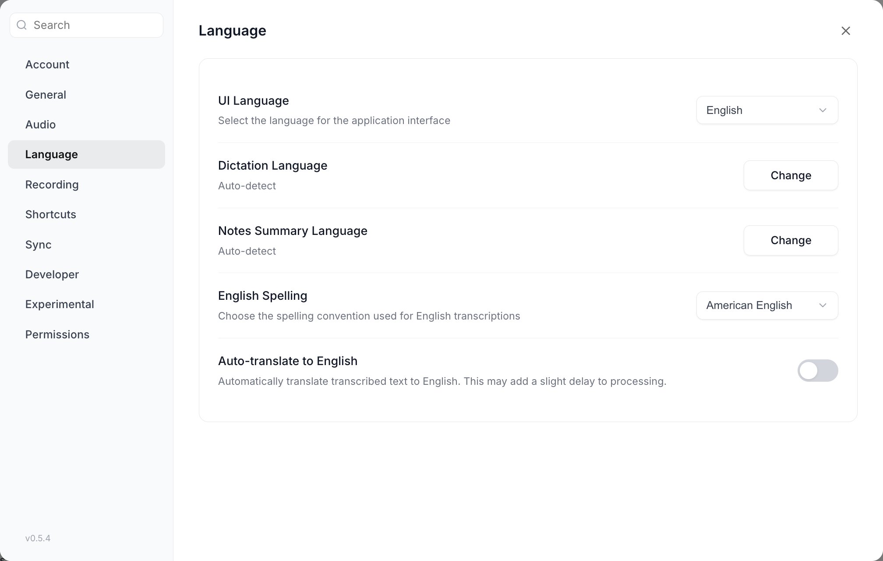This screenshot has width=883, height=561.
Task: View Experimental settings
Action: tap(86, 304)
